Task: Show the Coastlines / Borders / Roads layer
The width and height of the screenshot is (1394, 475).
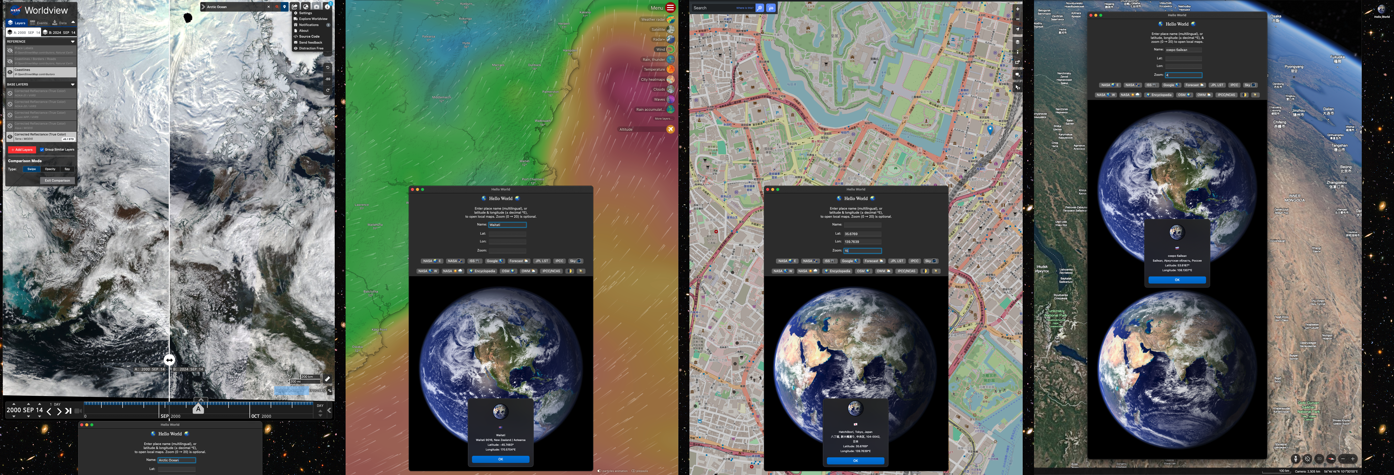Action: pos(10,61)
